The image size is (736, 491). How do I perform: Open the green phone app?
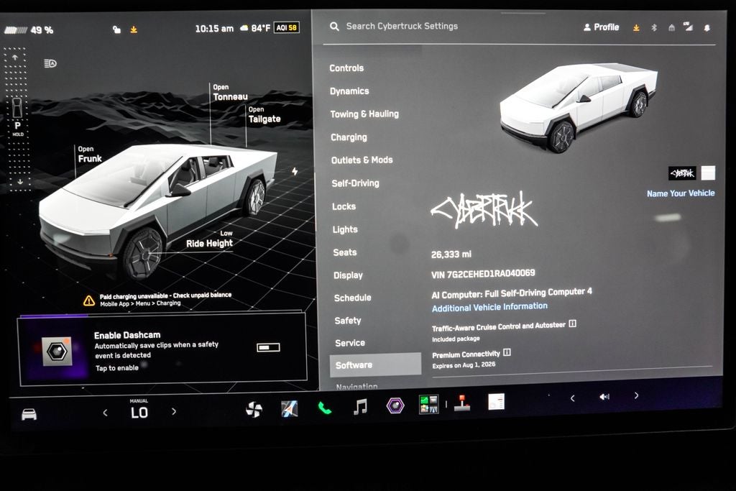click(x=324, y=408)
